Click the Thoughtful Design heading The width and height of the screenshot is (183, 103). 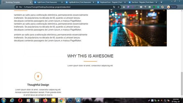pos(38,85)
